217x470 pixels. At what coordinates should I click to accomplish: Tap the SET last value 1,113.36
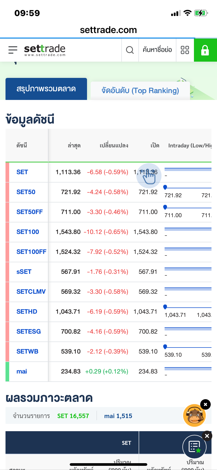(x=68, y=172)
